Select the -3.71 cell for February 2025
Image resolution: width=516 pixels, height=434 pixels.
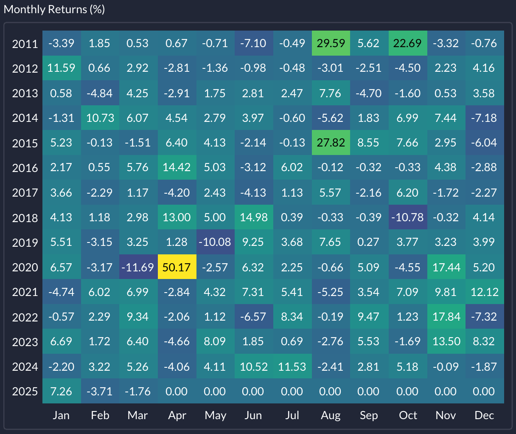pyautogui.click(x=100, y=391)
